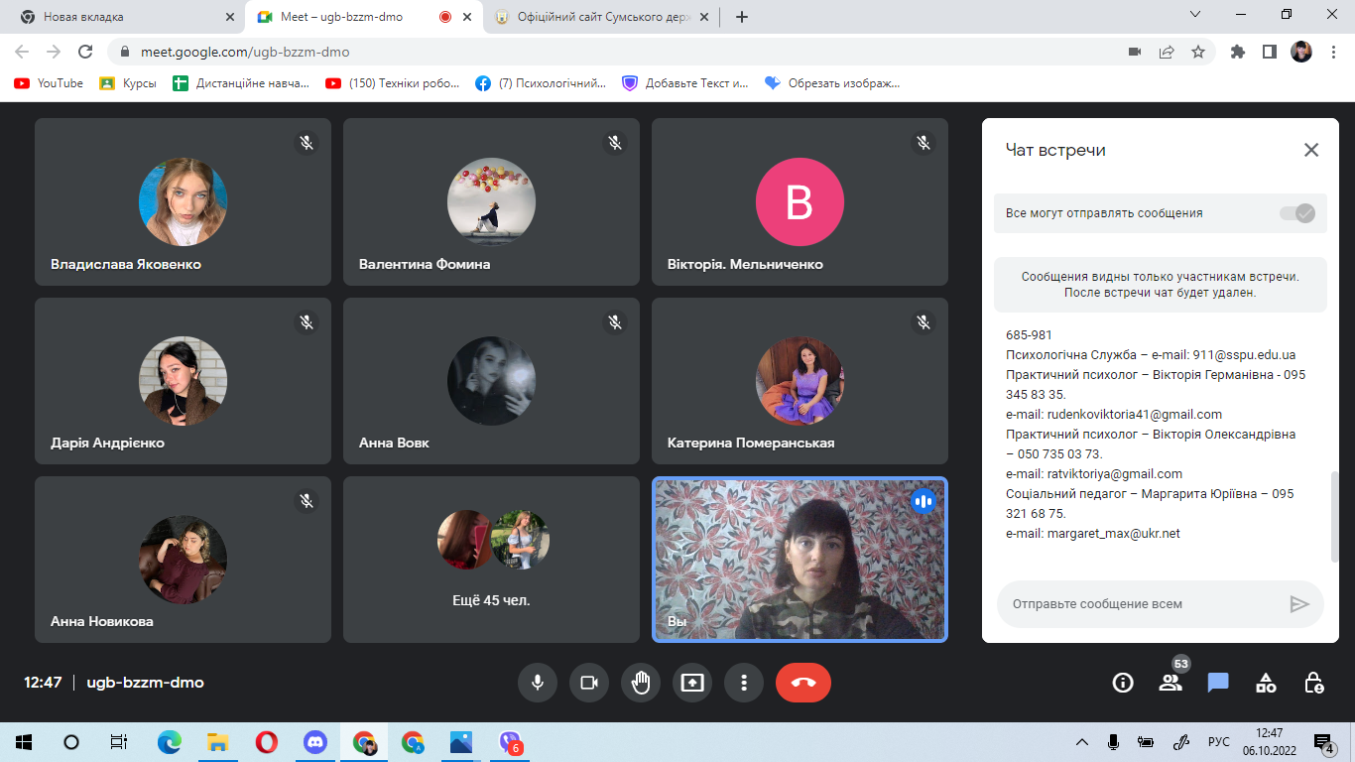1355x762 pixels.
Task: Open the Windows Start menu
Action: pos(24,741)
